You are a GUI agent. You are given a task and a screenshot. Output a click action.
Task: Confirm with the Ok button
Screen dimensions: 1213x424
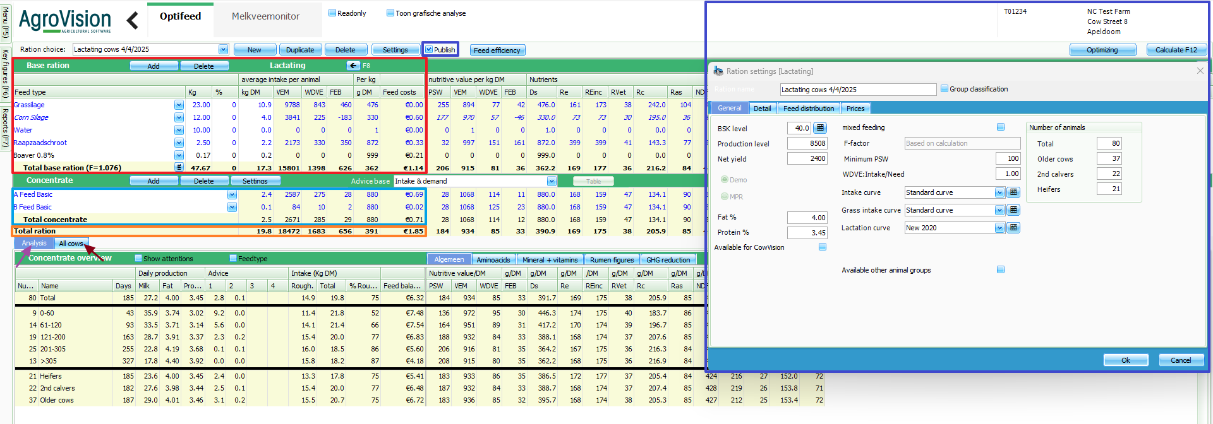tap(1126, 360)
